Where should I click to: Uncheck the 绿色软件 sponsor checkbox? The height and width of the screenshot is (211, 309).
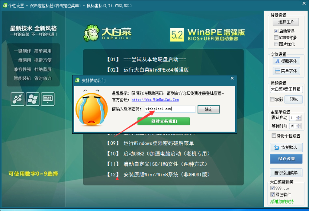273,194
